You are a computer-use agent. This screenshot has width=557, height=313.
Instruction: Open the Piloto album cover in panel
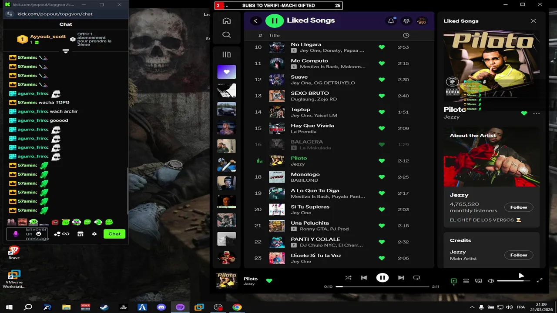point(491,66)
